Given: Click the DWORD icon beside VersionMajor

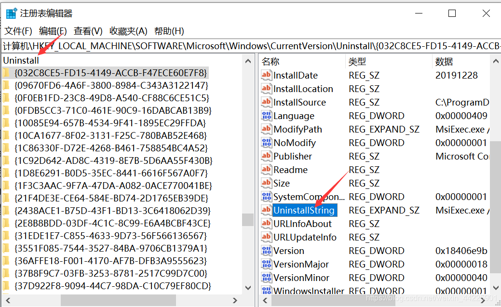Looking at the screenshot, I should tap(267, 264).
